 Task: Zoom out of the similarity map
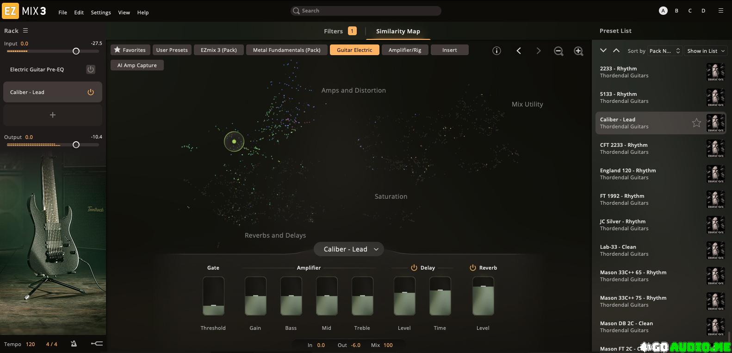coord(558,51)
